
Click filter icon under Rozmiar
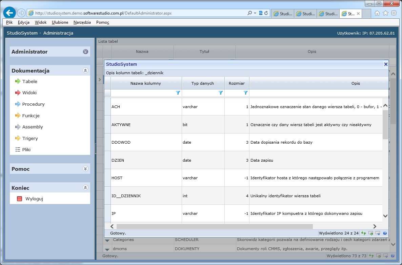tap(245, 93)
